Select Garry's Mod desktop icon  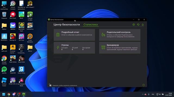click(21, 70)
